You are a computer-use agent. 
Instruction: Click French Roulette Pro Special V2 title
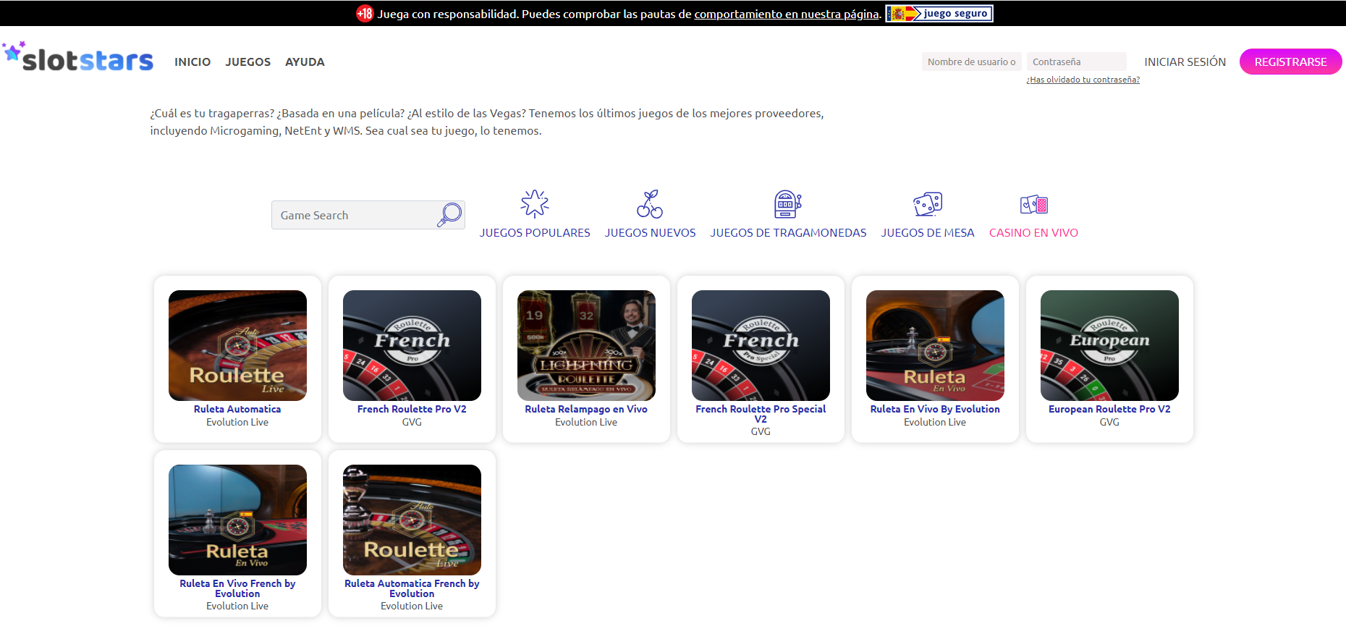tap(761, 414)
